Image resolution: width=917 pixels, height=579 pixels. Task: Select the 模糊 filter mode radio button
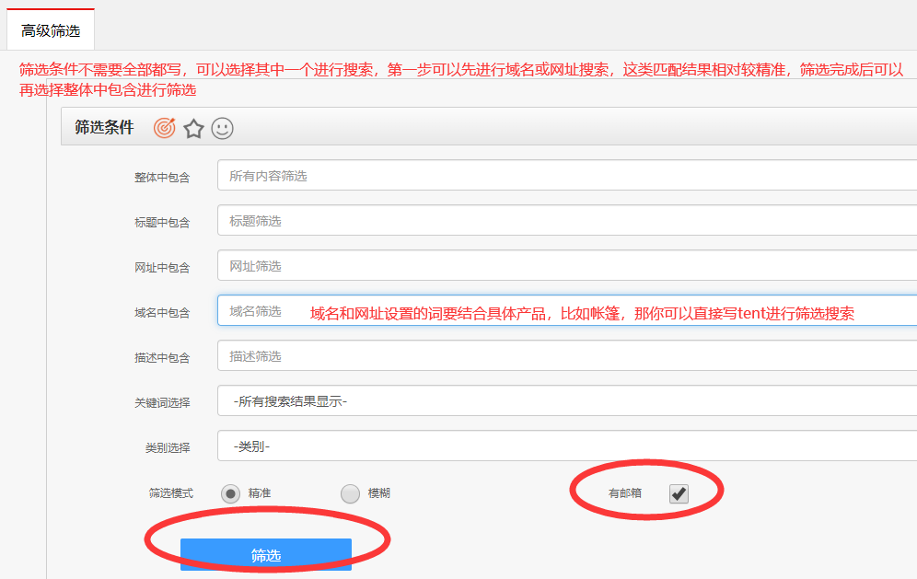click(350, 493)
